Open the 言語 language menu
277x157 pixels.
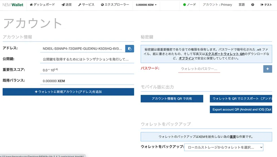pyautogui.click(x=241, y=4)
